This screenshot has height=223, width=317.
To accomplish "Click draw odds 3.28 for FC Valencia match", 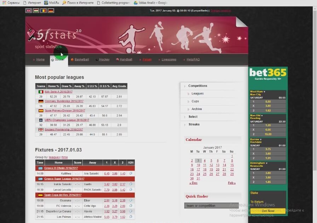I will click(x=115, y=206).
